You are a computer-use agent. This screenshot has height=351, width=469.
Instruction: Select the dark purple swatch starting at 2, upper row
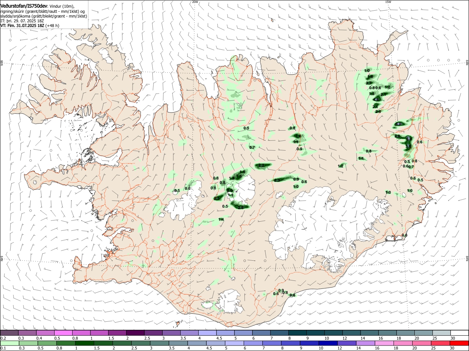135,333
